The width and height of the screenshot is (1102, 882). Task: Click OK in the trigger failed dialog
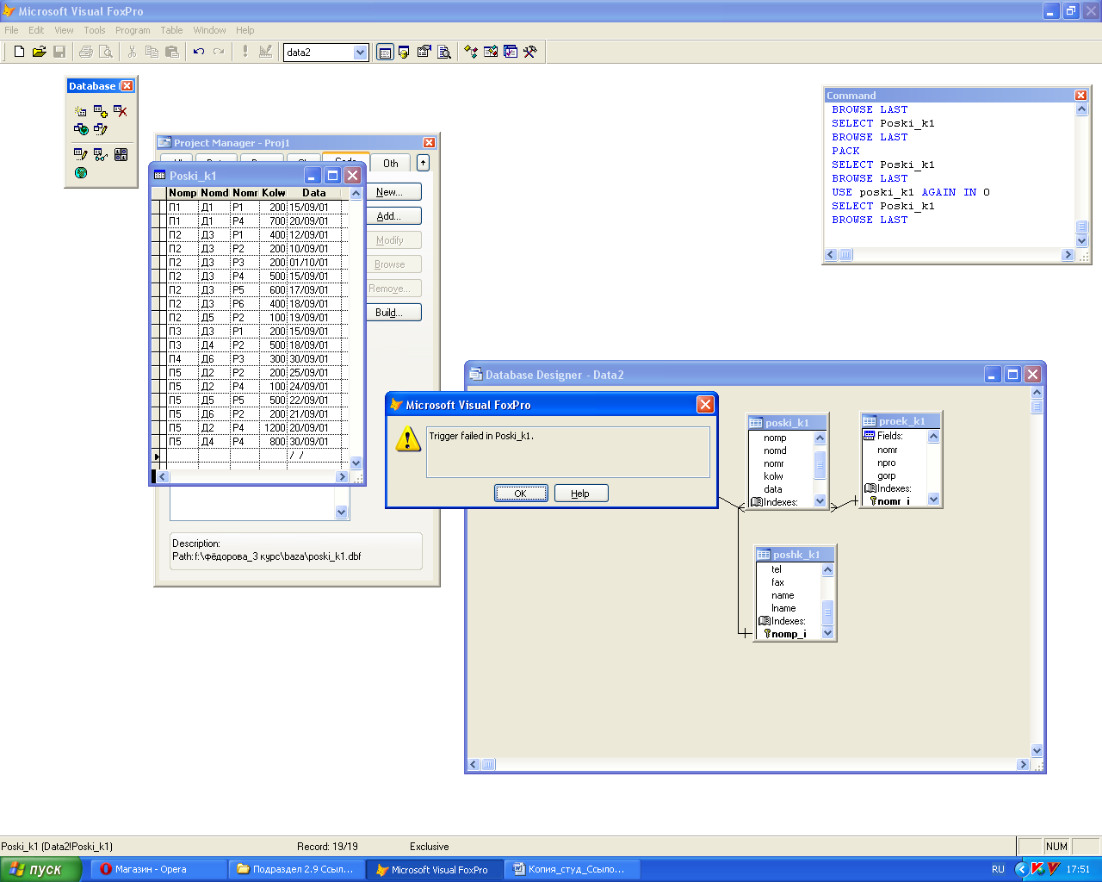521,494
